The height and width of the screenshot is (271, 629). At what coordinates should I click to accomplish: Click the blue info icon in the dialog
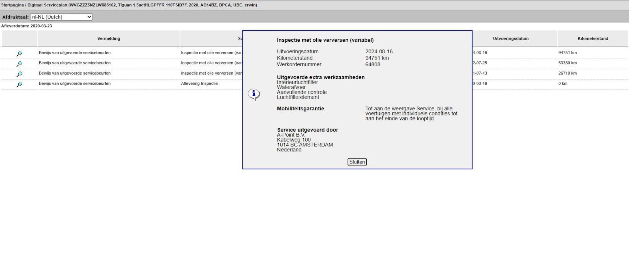pyautogui.click(x=254, y=94)
